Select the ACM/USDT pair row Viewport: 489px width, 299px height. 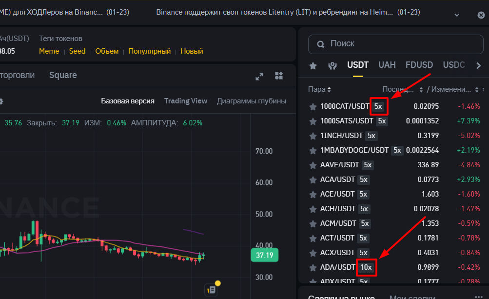click(394, 223)
